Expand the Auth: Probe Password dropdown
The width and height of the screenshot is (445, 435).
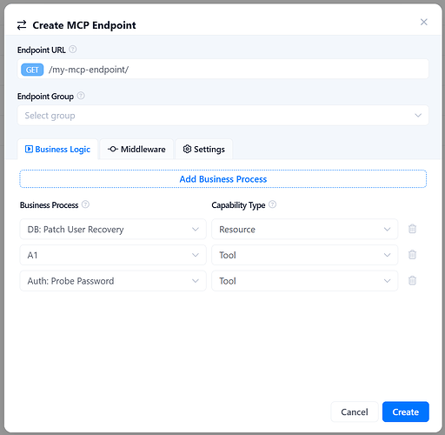(113, 281)
